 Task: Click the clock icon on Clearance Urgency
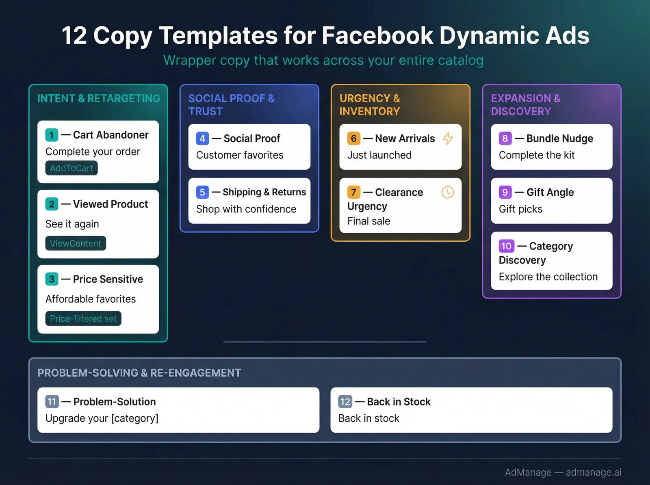click(448, 192)
